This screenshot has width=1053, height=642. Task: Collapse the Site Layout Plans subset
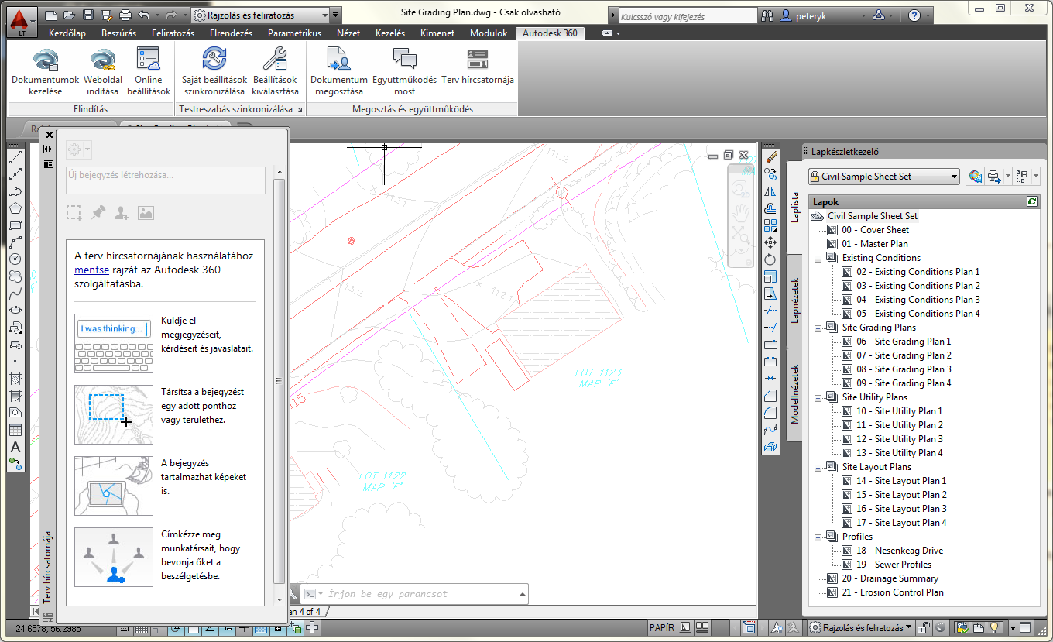point(818,467)
